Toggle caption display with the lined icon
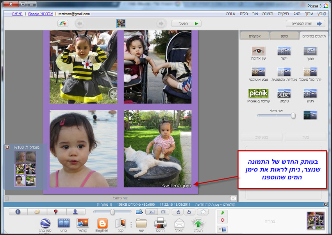Screen dimensions: 332x235 (x=233, y=198)
